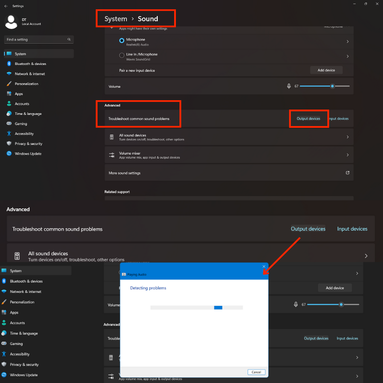Click the Accessibility figure icon in the top screenshot sidebar
The height and width of the screenshot is (383, 383).
pyautogui.click(x=9, y=133)
